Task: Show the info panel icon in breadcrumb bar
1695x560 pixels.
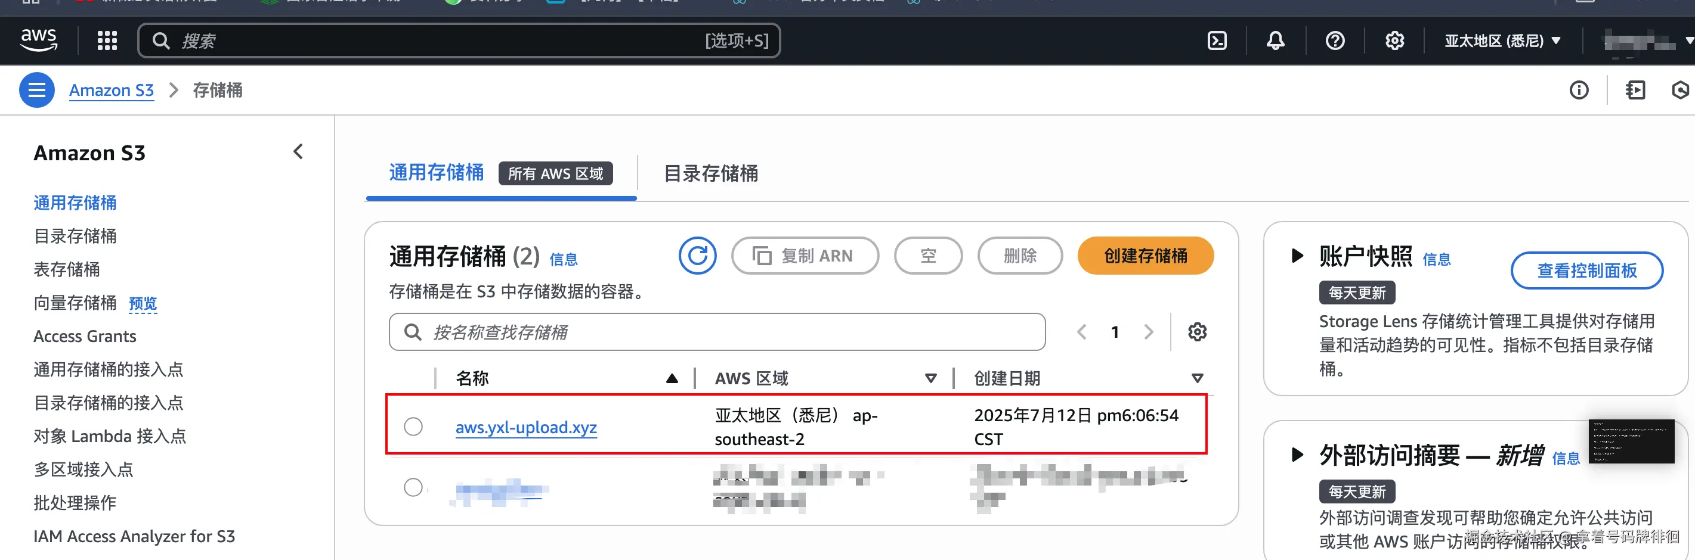Action: coord(1579,90)
